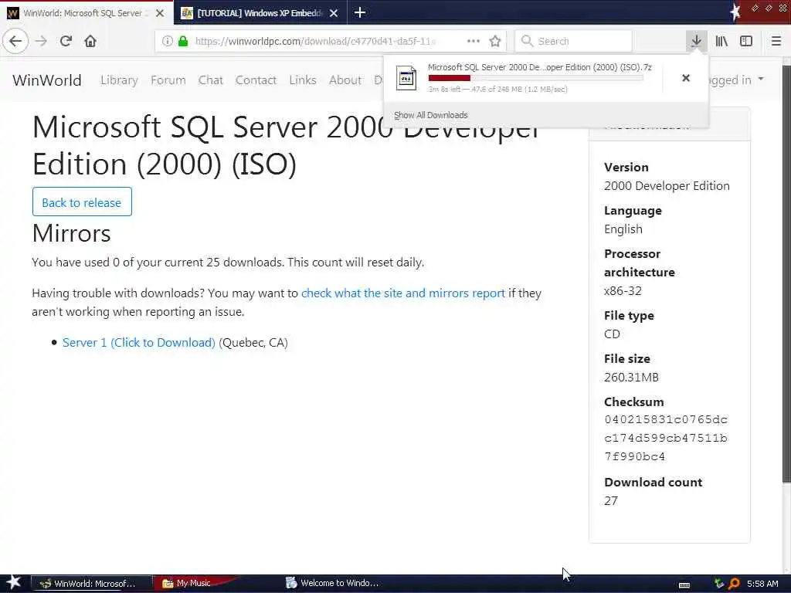Screen dimensions: 791x593
Task: Open the Chat nav link
Action: tap(210, 80)
